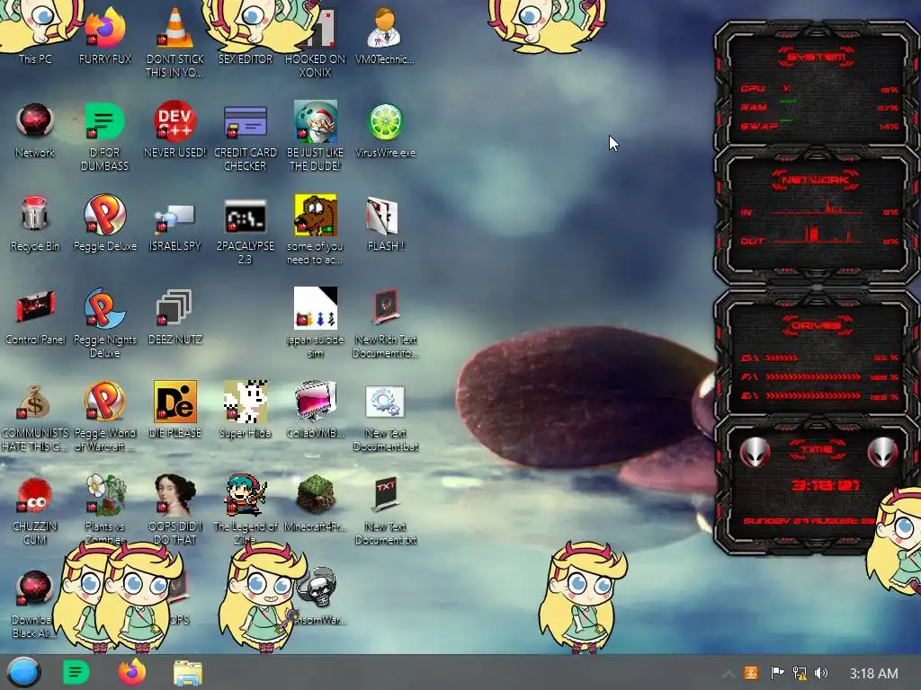Launch Plants vs Zombies shortcut
The height and width of the screenshot is (690, 921).
point(106,495)
